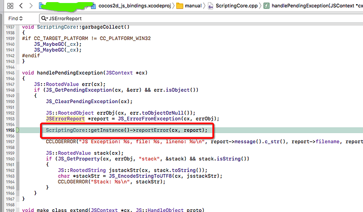The image size is (363, 212).
Task: Click highlighted JSErrorReport on line 1953
Action: pos(65,119)
